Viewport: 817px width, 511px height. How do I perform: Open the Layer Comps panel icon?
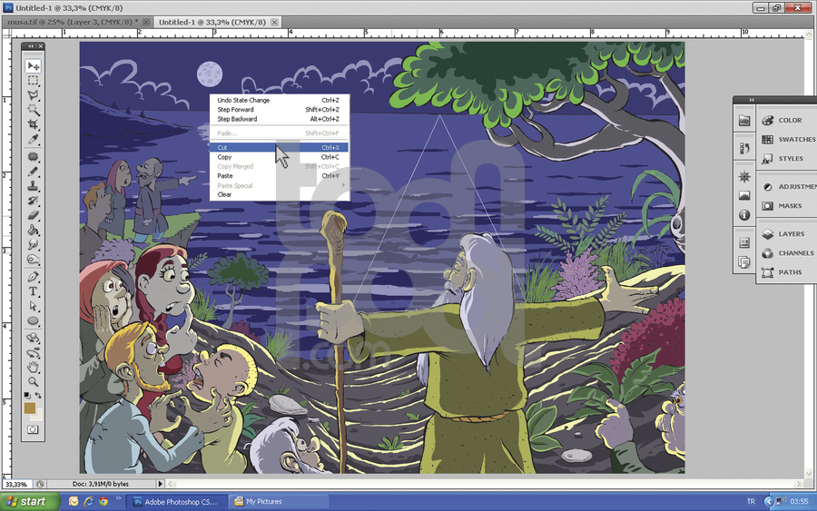pyautogui.click(x=744, y=242)
